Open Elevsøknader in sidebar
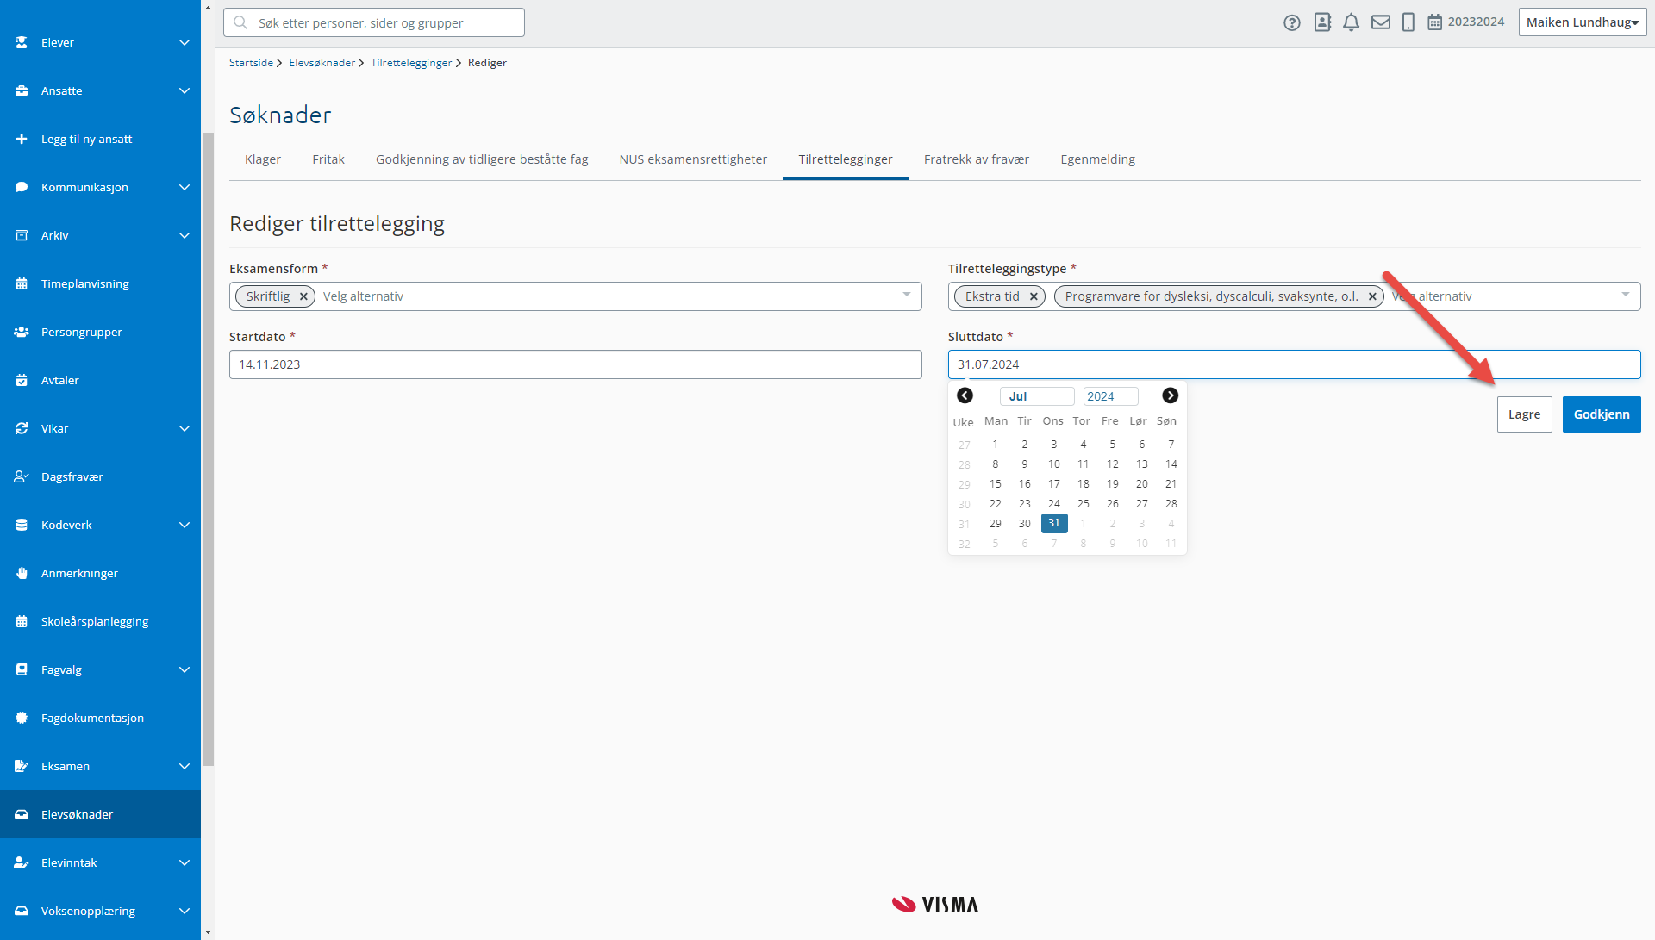The height and width of the screenshot is (940, 1655). [100, 814]
